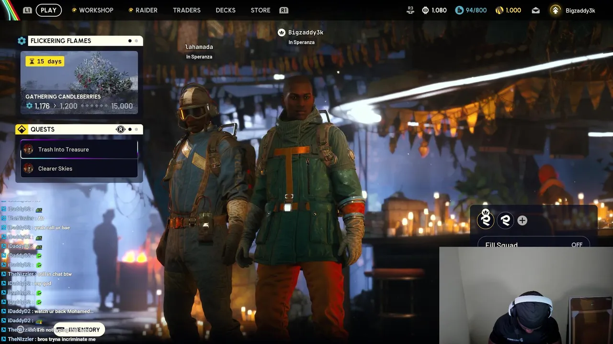Click the Candleberries 1,176 progress flower icon

(29, 106)
